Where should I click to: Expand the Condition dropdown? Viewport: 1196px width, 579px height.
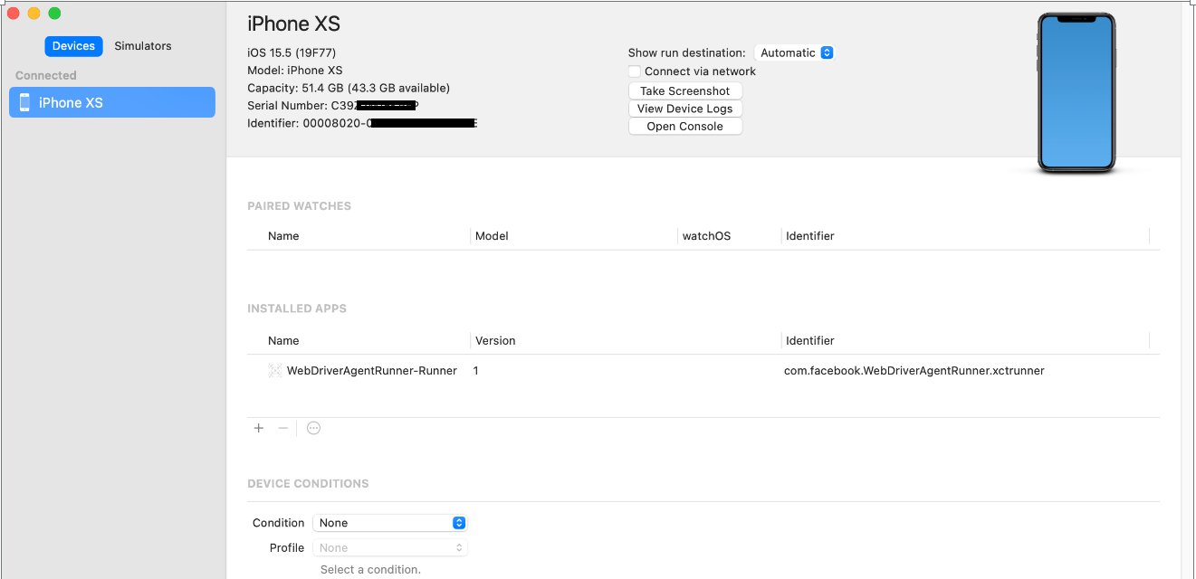(x=389, y=523)
